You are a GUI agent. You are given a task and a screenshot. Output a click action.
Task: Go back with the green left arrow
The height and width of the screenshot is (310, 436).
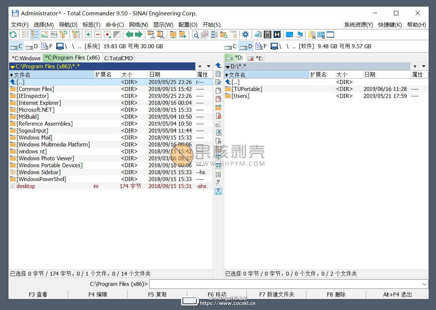pyautogui.click(x=129, y=35)
